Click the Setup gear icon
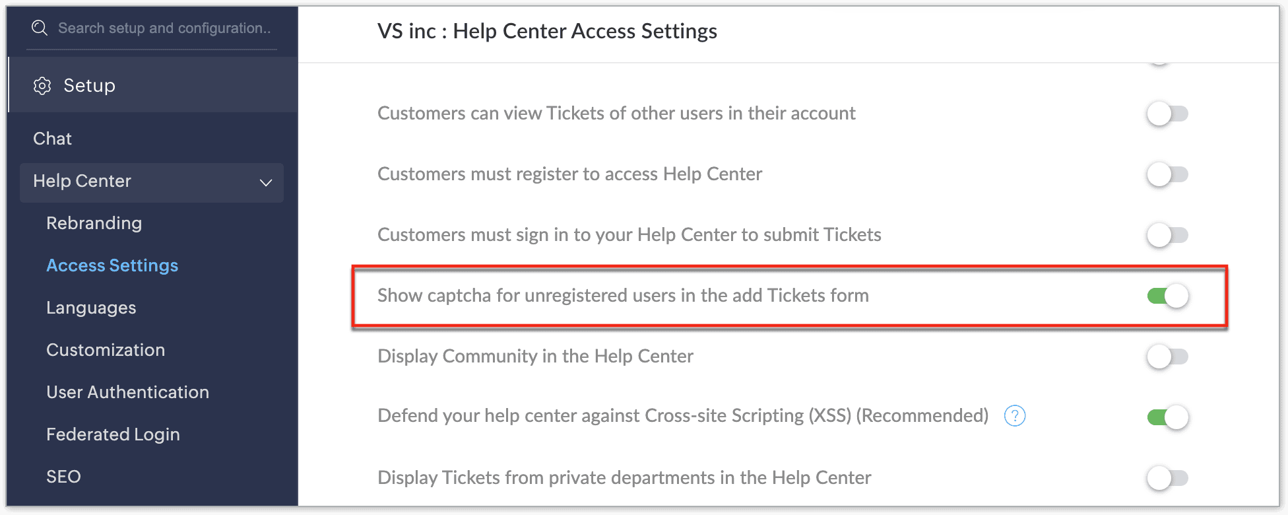Screen dimensions: 1288x515 click(x=42, y=86)
